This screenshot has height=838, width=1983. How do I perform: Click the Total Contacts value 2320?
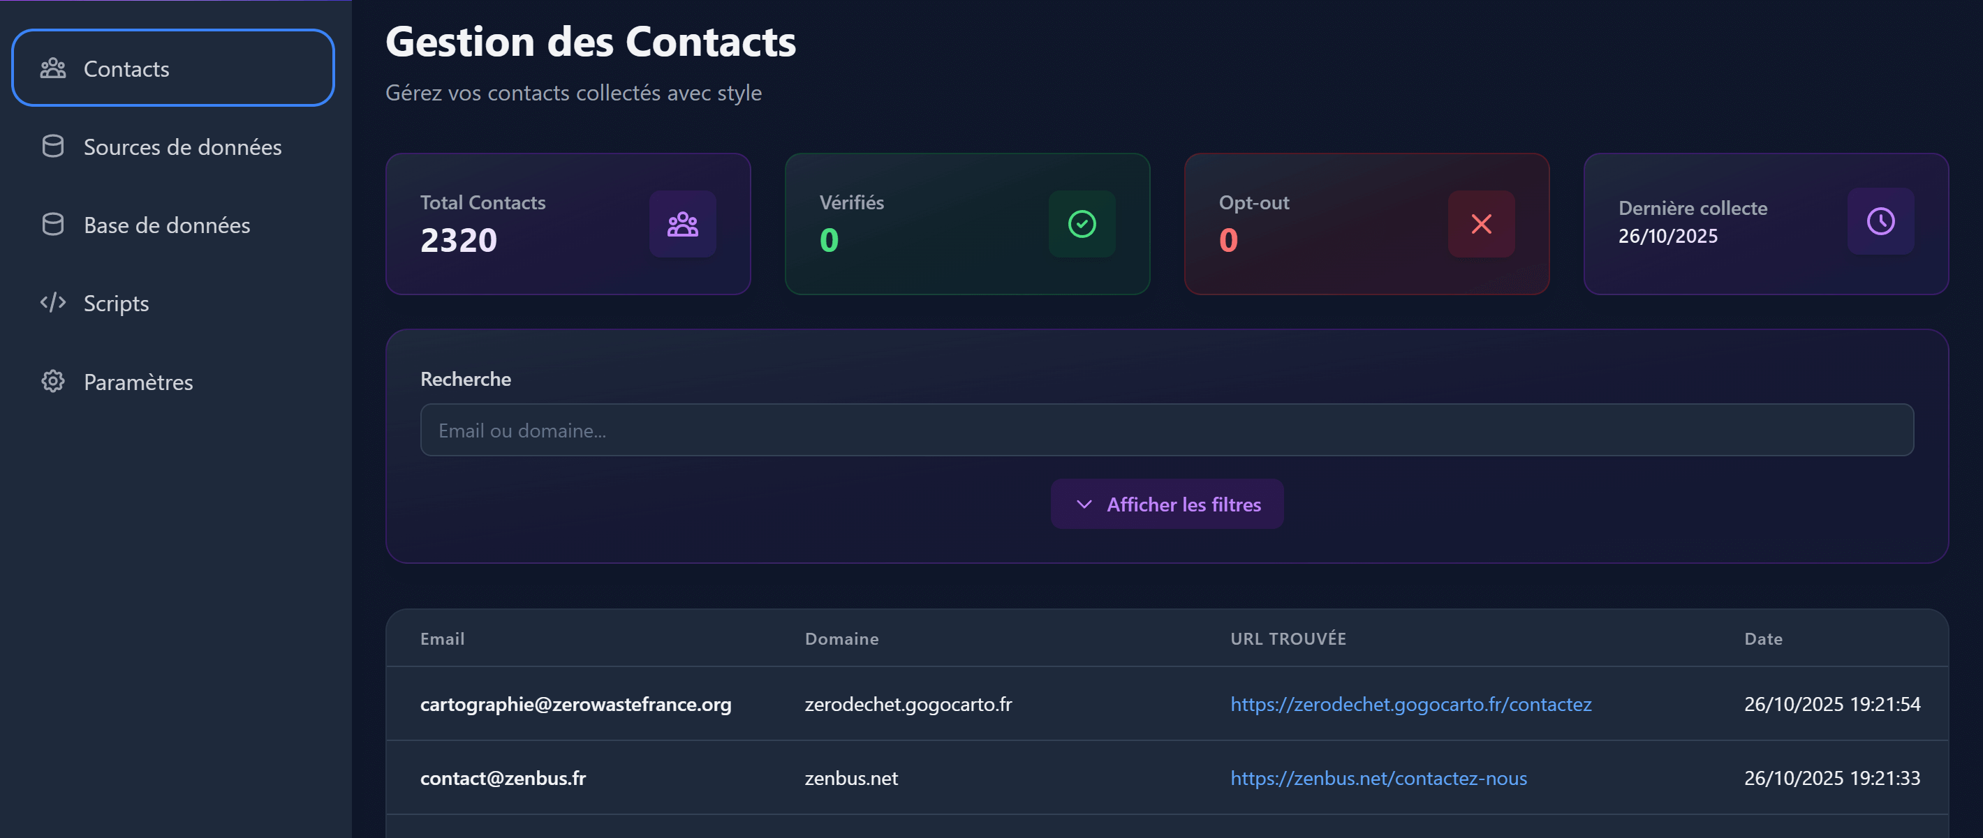(458, 240)
